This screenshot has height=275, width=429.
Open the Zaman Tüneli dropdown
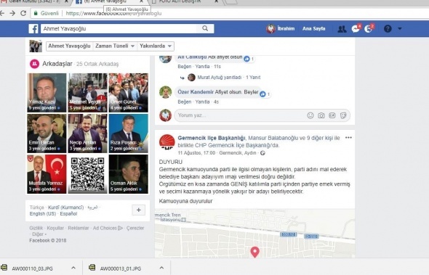(x=115, y=46)
